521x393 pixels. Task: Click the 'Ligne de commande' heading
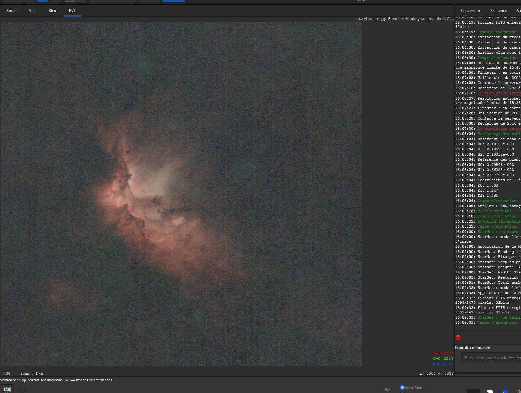(x=472, y=348)
